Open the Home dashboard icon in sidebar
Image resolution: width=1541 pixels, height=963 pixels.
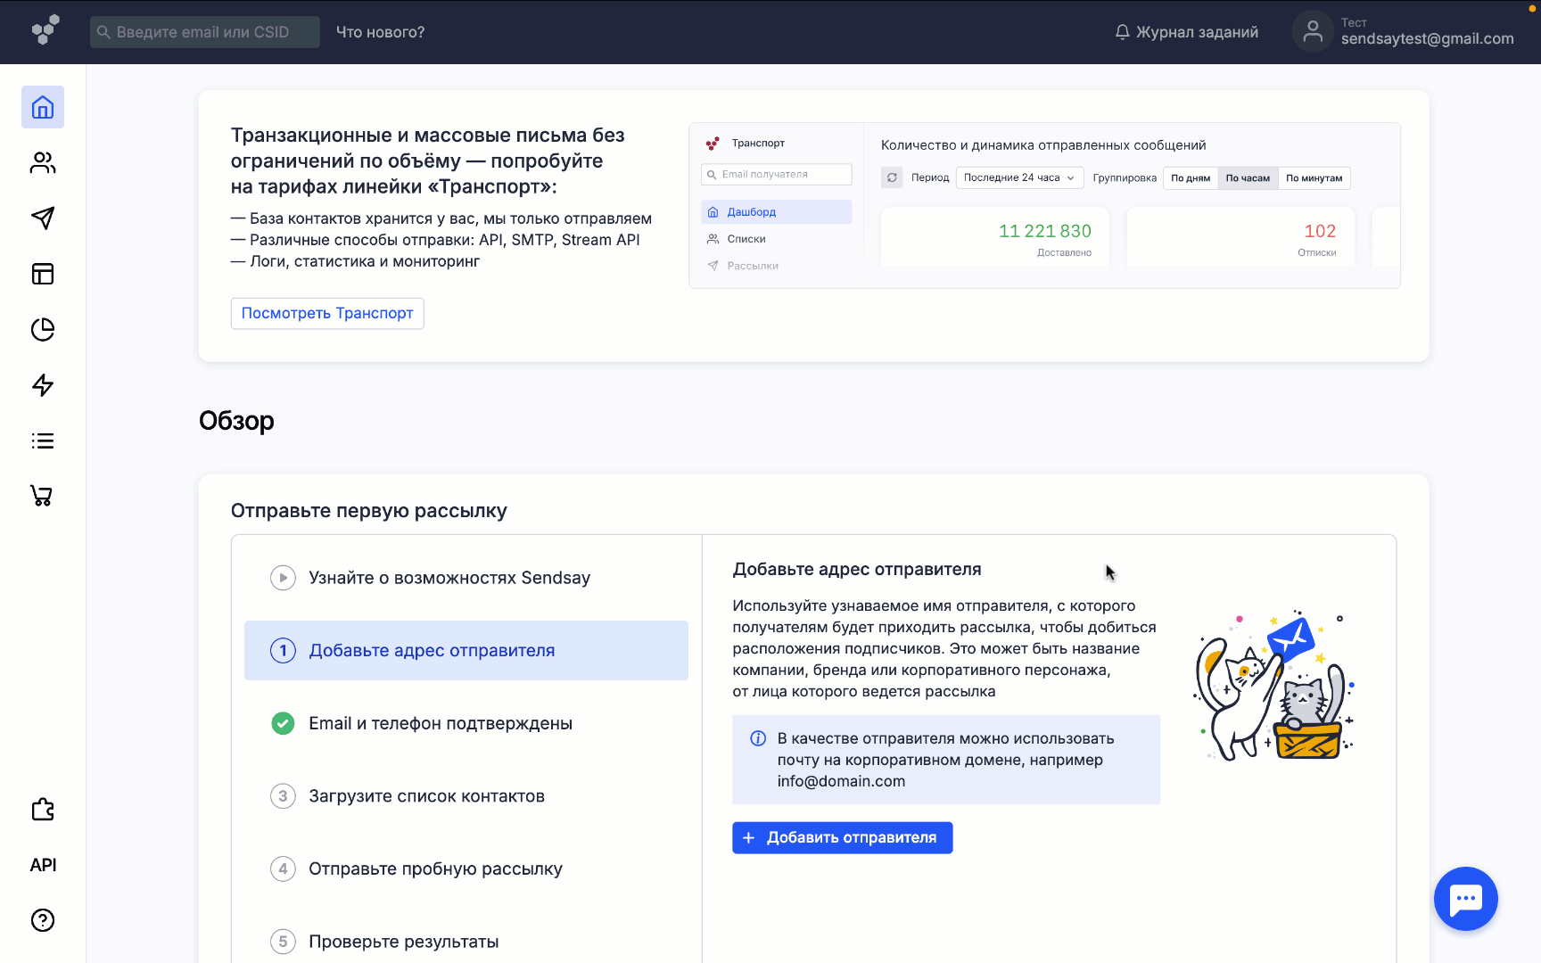43,108
